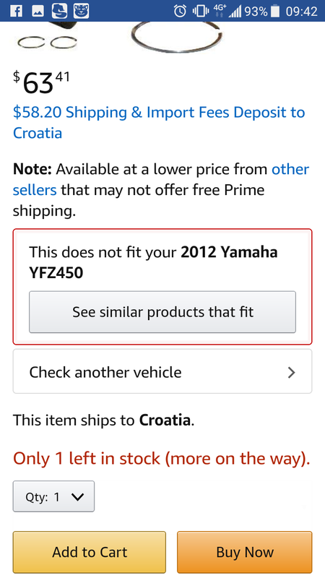Tap the Facebook notification icon in status bar
Image resolution: width=325 pixels, height=578 pixels.
click(16, 11)
